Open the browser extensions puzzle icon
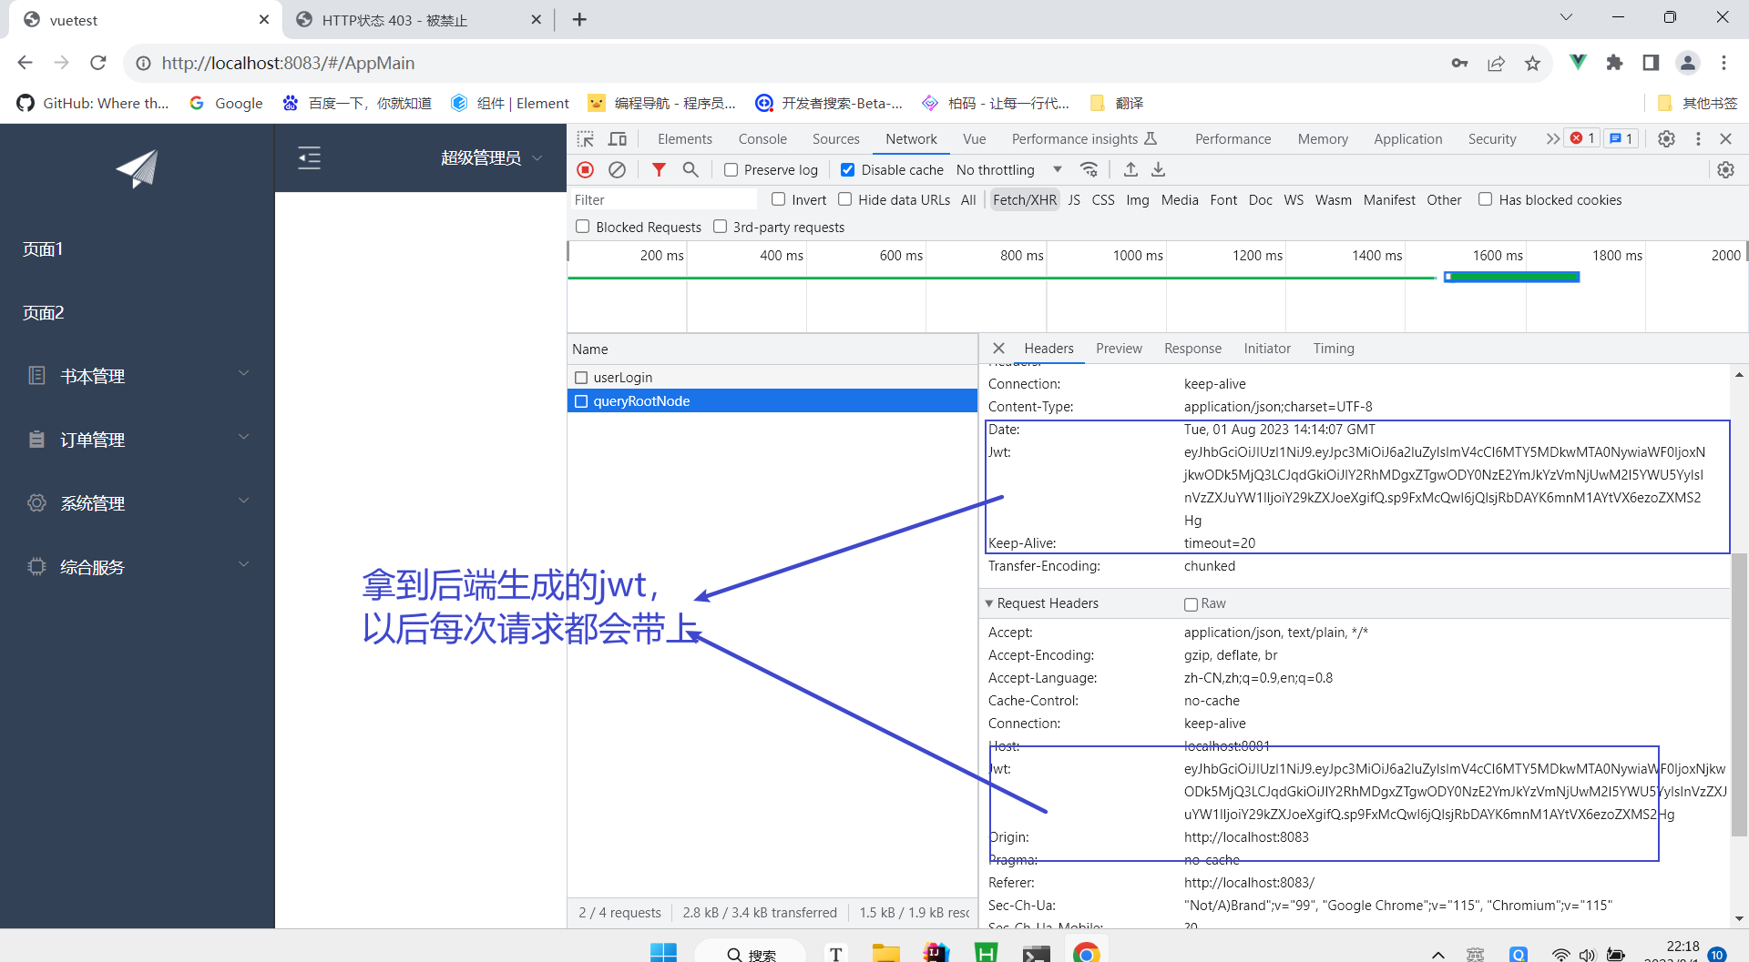 point(1614,63)
